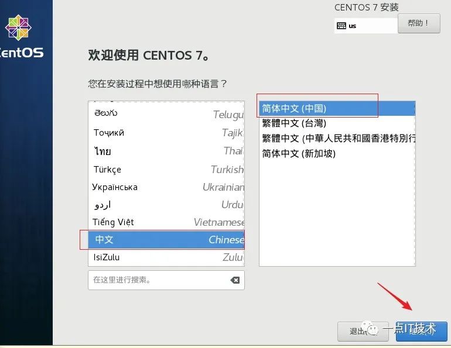The height and width of the screenshot is (348, 451).
Task: Choose 简体中文 (新加坡) locale
Action: click(337, 154)
